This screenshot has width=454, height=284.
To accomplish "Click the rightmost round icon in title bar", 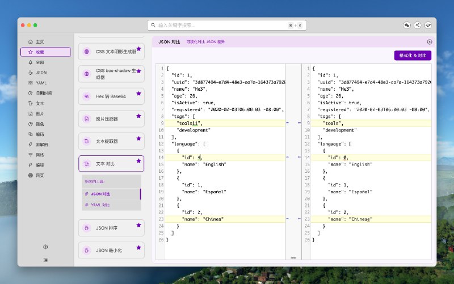I will coord(428,26).
